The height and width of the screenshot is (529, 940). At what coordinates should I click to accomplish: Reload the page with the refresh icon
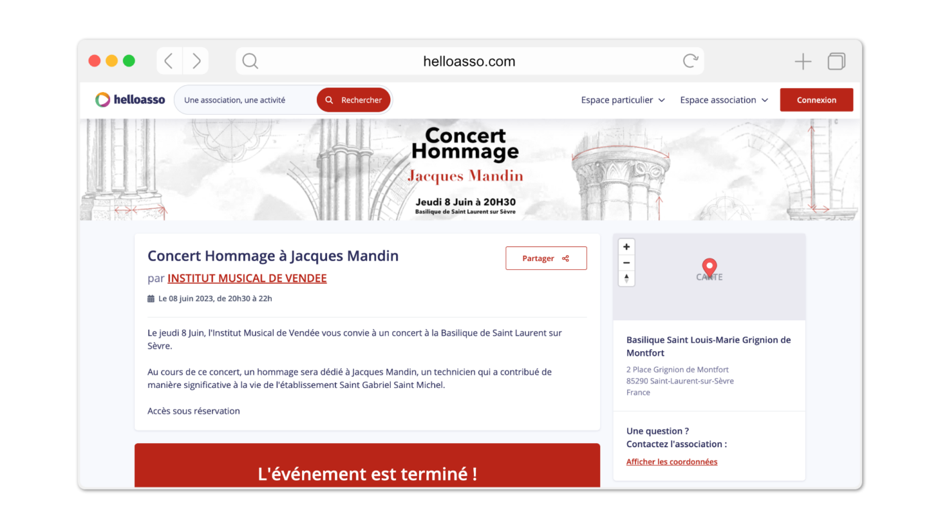point(690,61)
